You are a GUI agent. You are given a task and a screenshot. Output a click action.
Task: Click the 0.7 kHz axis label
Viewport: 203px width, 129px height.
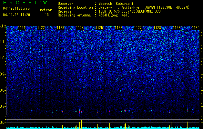click(x=3, y=106)
